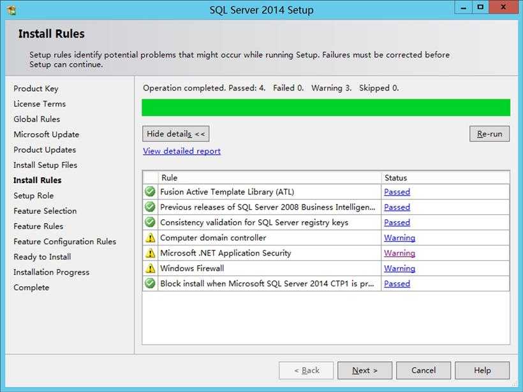Open Warning status for Computer domain controller
523x392 pixels.
click(400, 238)
